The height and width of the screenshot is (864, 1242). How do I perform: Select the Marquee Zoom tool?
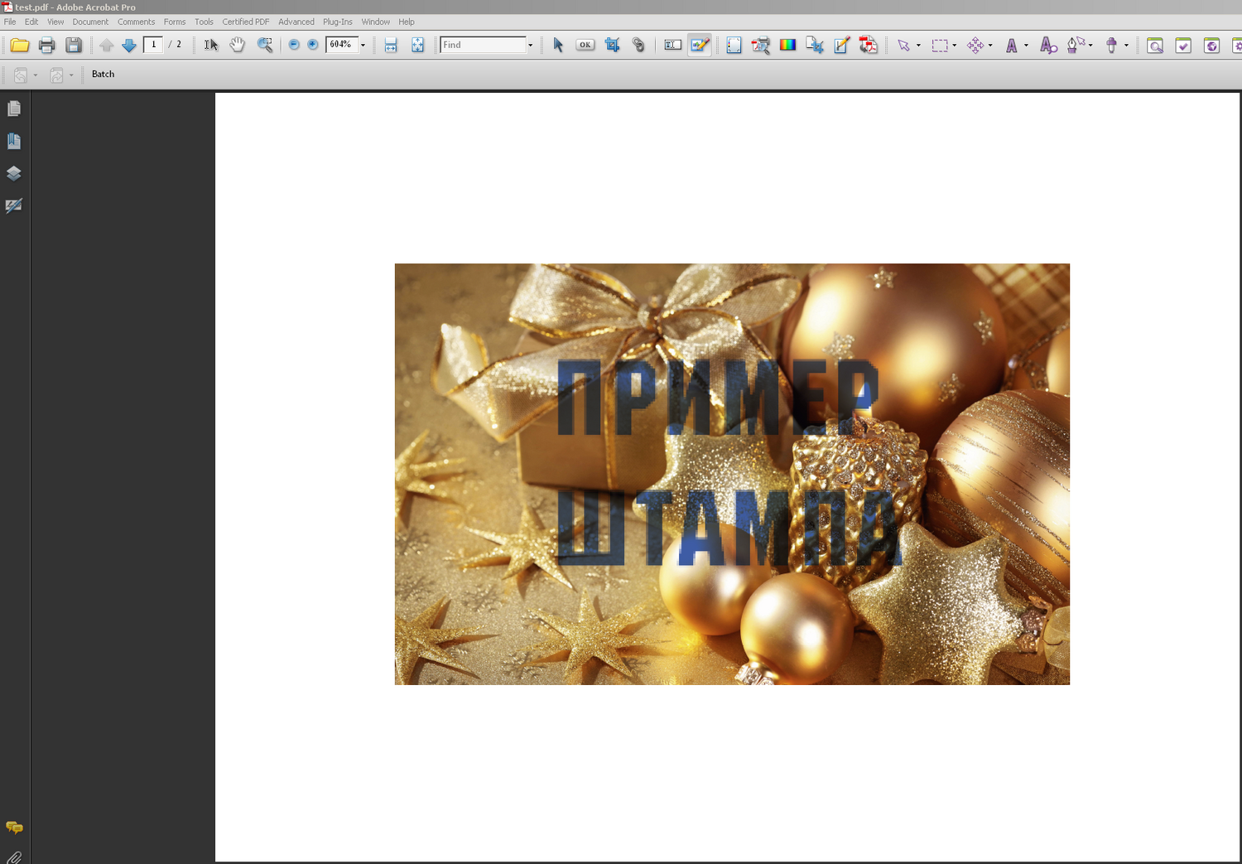(x=265, y=45)
